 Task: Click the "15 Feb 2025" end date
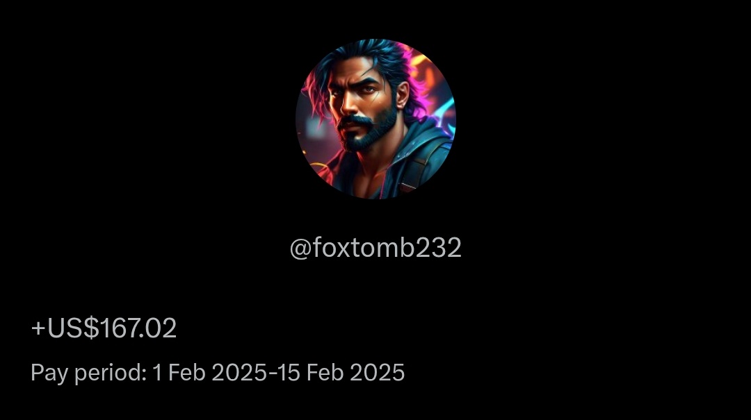[341, 373]
